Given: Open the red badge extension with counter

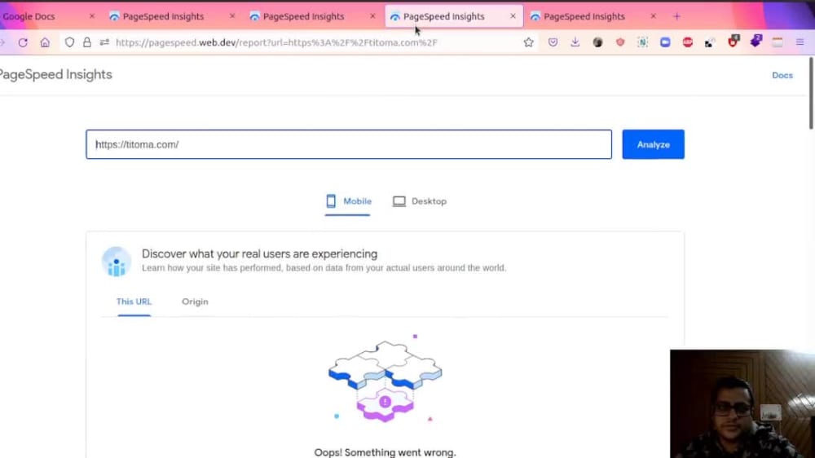Looking at the screenshot, I should [733, 42].
